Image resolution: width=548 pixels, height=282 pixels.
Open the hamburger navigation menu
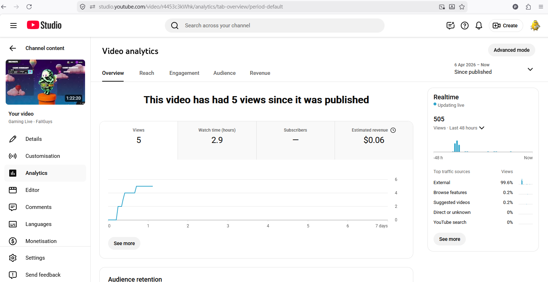[x=13, y=26]
